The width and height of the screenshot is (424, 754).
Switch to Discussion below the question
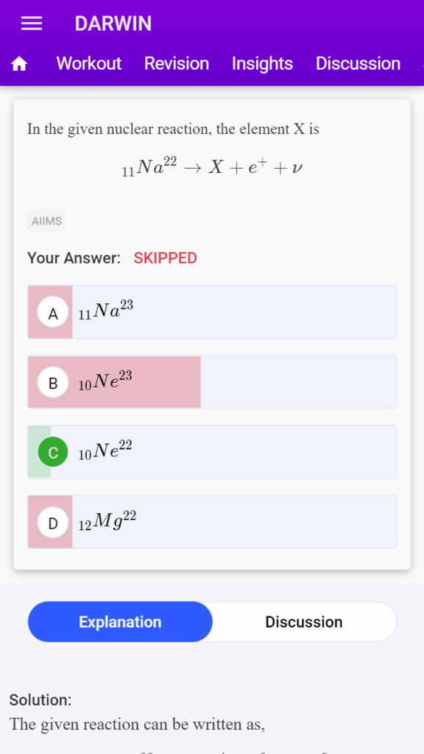tap(304, 621)
